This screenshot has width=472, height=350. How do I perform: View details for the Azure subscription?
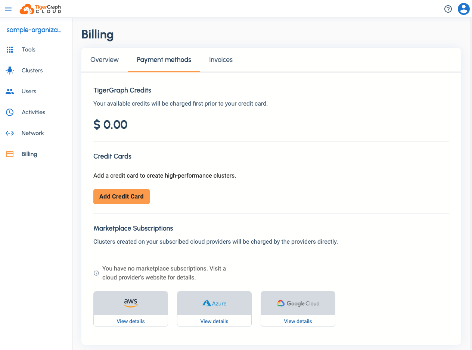click(214, 321)
